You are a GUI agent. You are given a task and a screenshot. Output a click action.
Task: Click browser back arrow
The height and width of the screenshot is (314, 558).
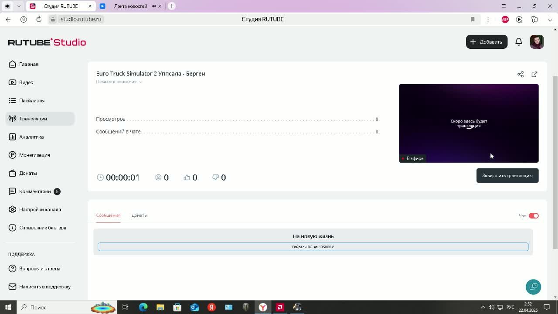(x=8, y=19)
